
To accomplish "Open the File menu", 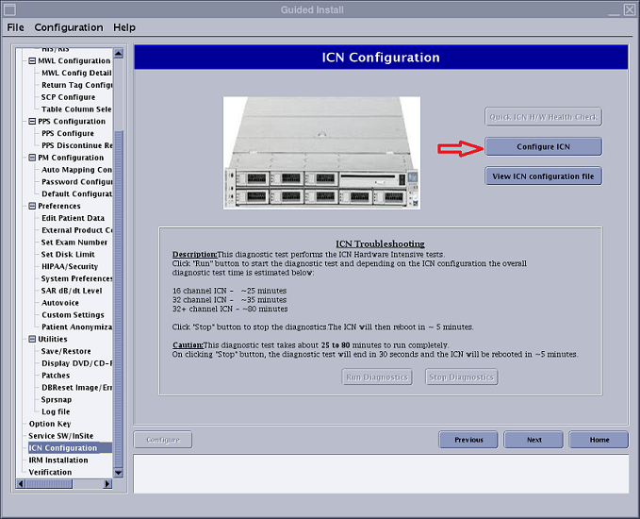I will [15, 27].
